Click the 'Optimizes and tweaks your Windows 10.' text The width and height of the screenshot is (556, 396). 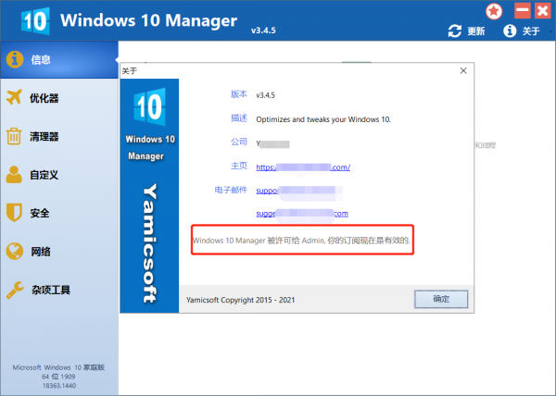pyautogui.click(x=323, y=119)
